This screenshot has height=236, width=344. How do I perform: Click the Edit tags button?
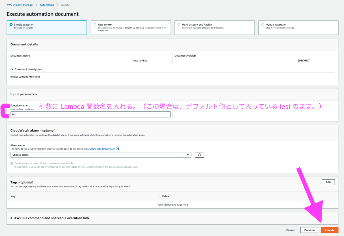[x=328, y=182]
